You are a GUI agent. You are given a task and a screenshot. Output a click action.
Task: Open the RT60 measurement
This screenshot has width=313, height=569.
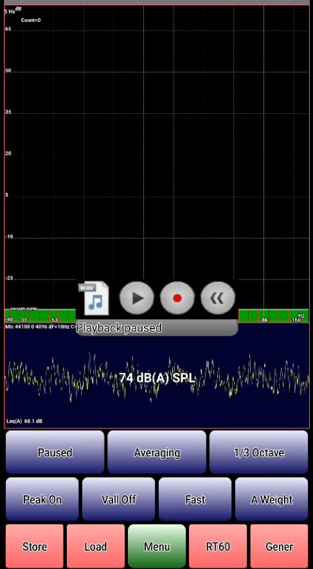pyautogui.click(x=218, y=546)
